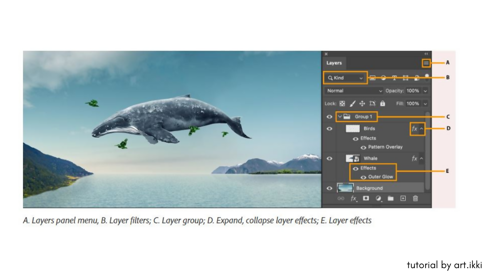
Task: Click the lock image pixels brush icon
Action: [352, 103]
